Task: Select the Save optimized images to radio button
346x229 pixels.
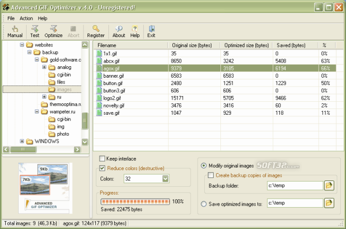Action: [x=203, y=204]
